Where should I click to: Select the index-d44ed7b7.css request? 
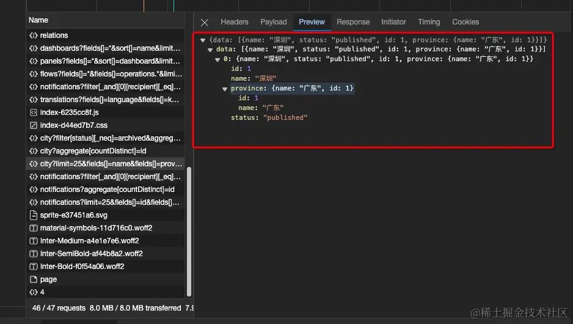[106, 125]
